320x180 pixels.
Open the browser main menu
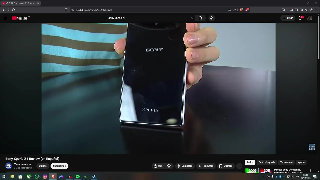point(316,10)
